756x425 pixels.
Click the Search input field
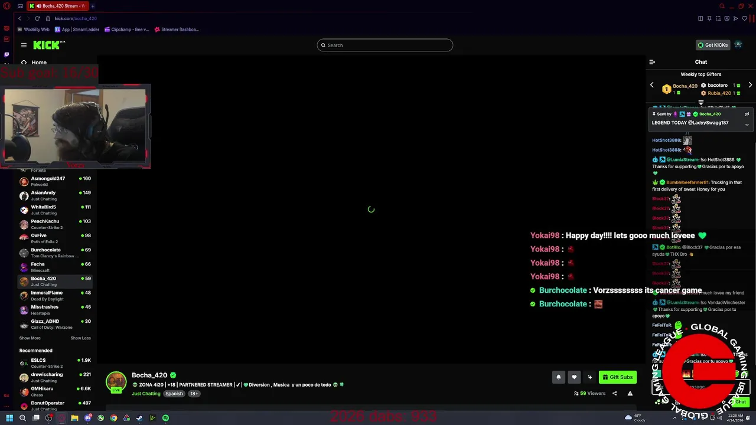coord(385,45)
